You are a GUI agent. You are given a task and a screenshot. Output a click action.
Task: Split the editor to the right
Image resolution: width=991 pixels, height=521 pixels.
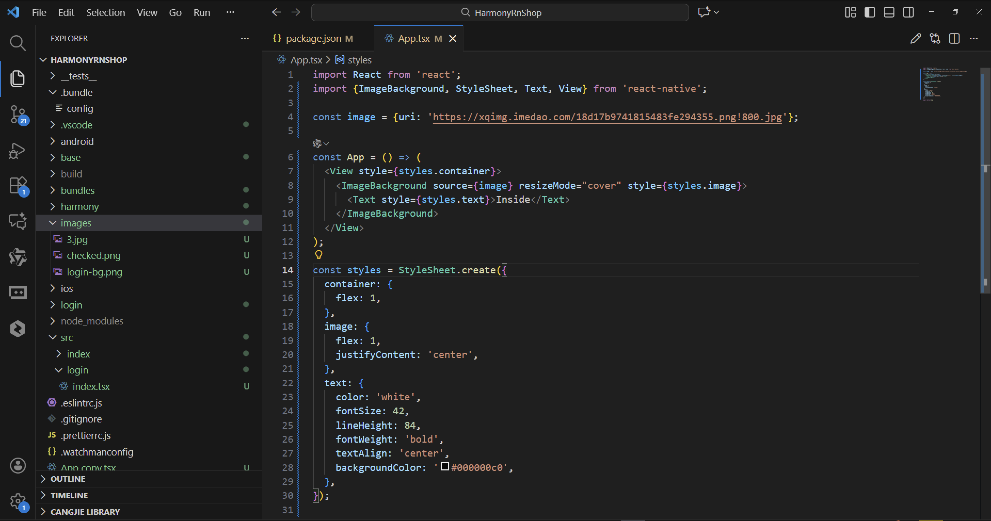(x=954, y=38)
